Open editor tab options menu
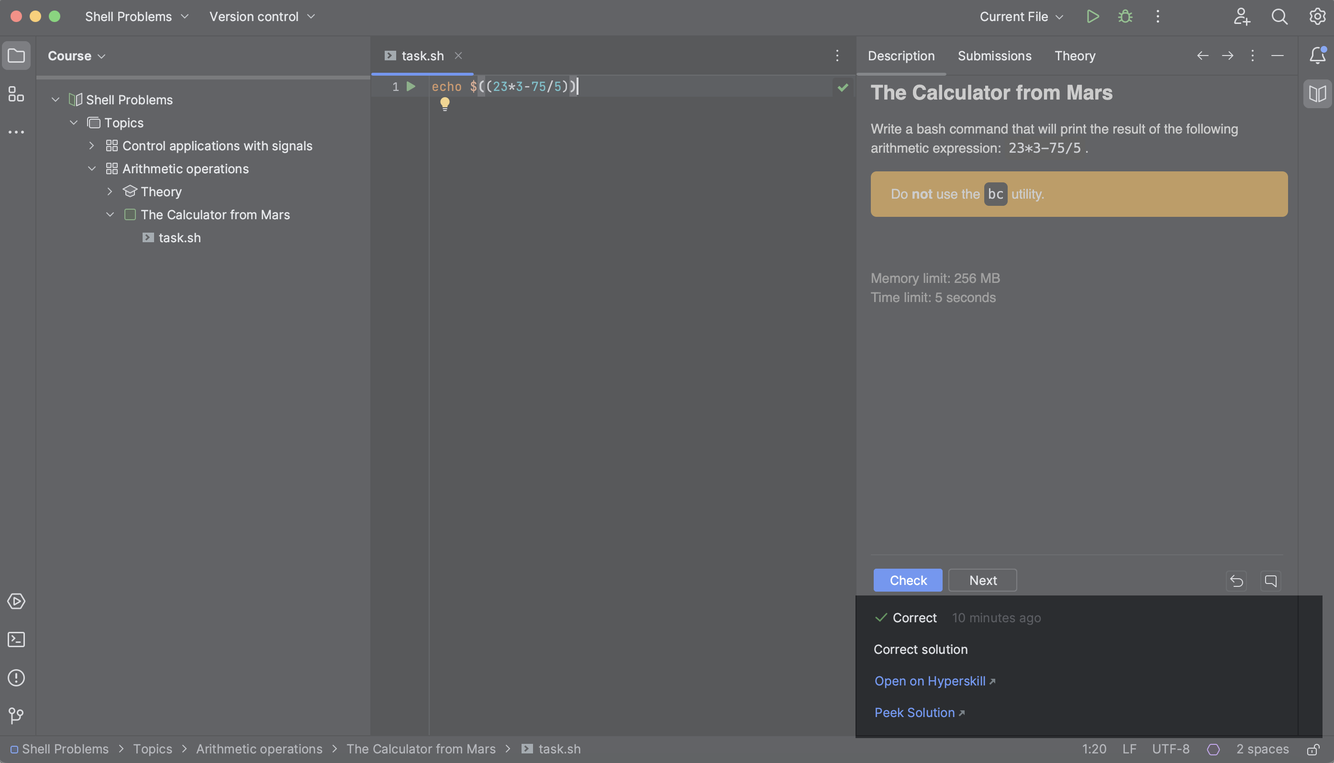This screenshot has height=763, width=1334. point(837,56)
